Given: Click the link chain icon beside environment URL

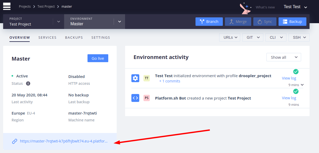Looking at the screenshot, I should [x=15, y=141].
